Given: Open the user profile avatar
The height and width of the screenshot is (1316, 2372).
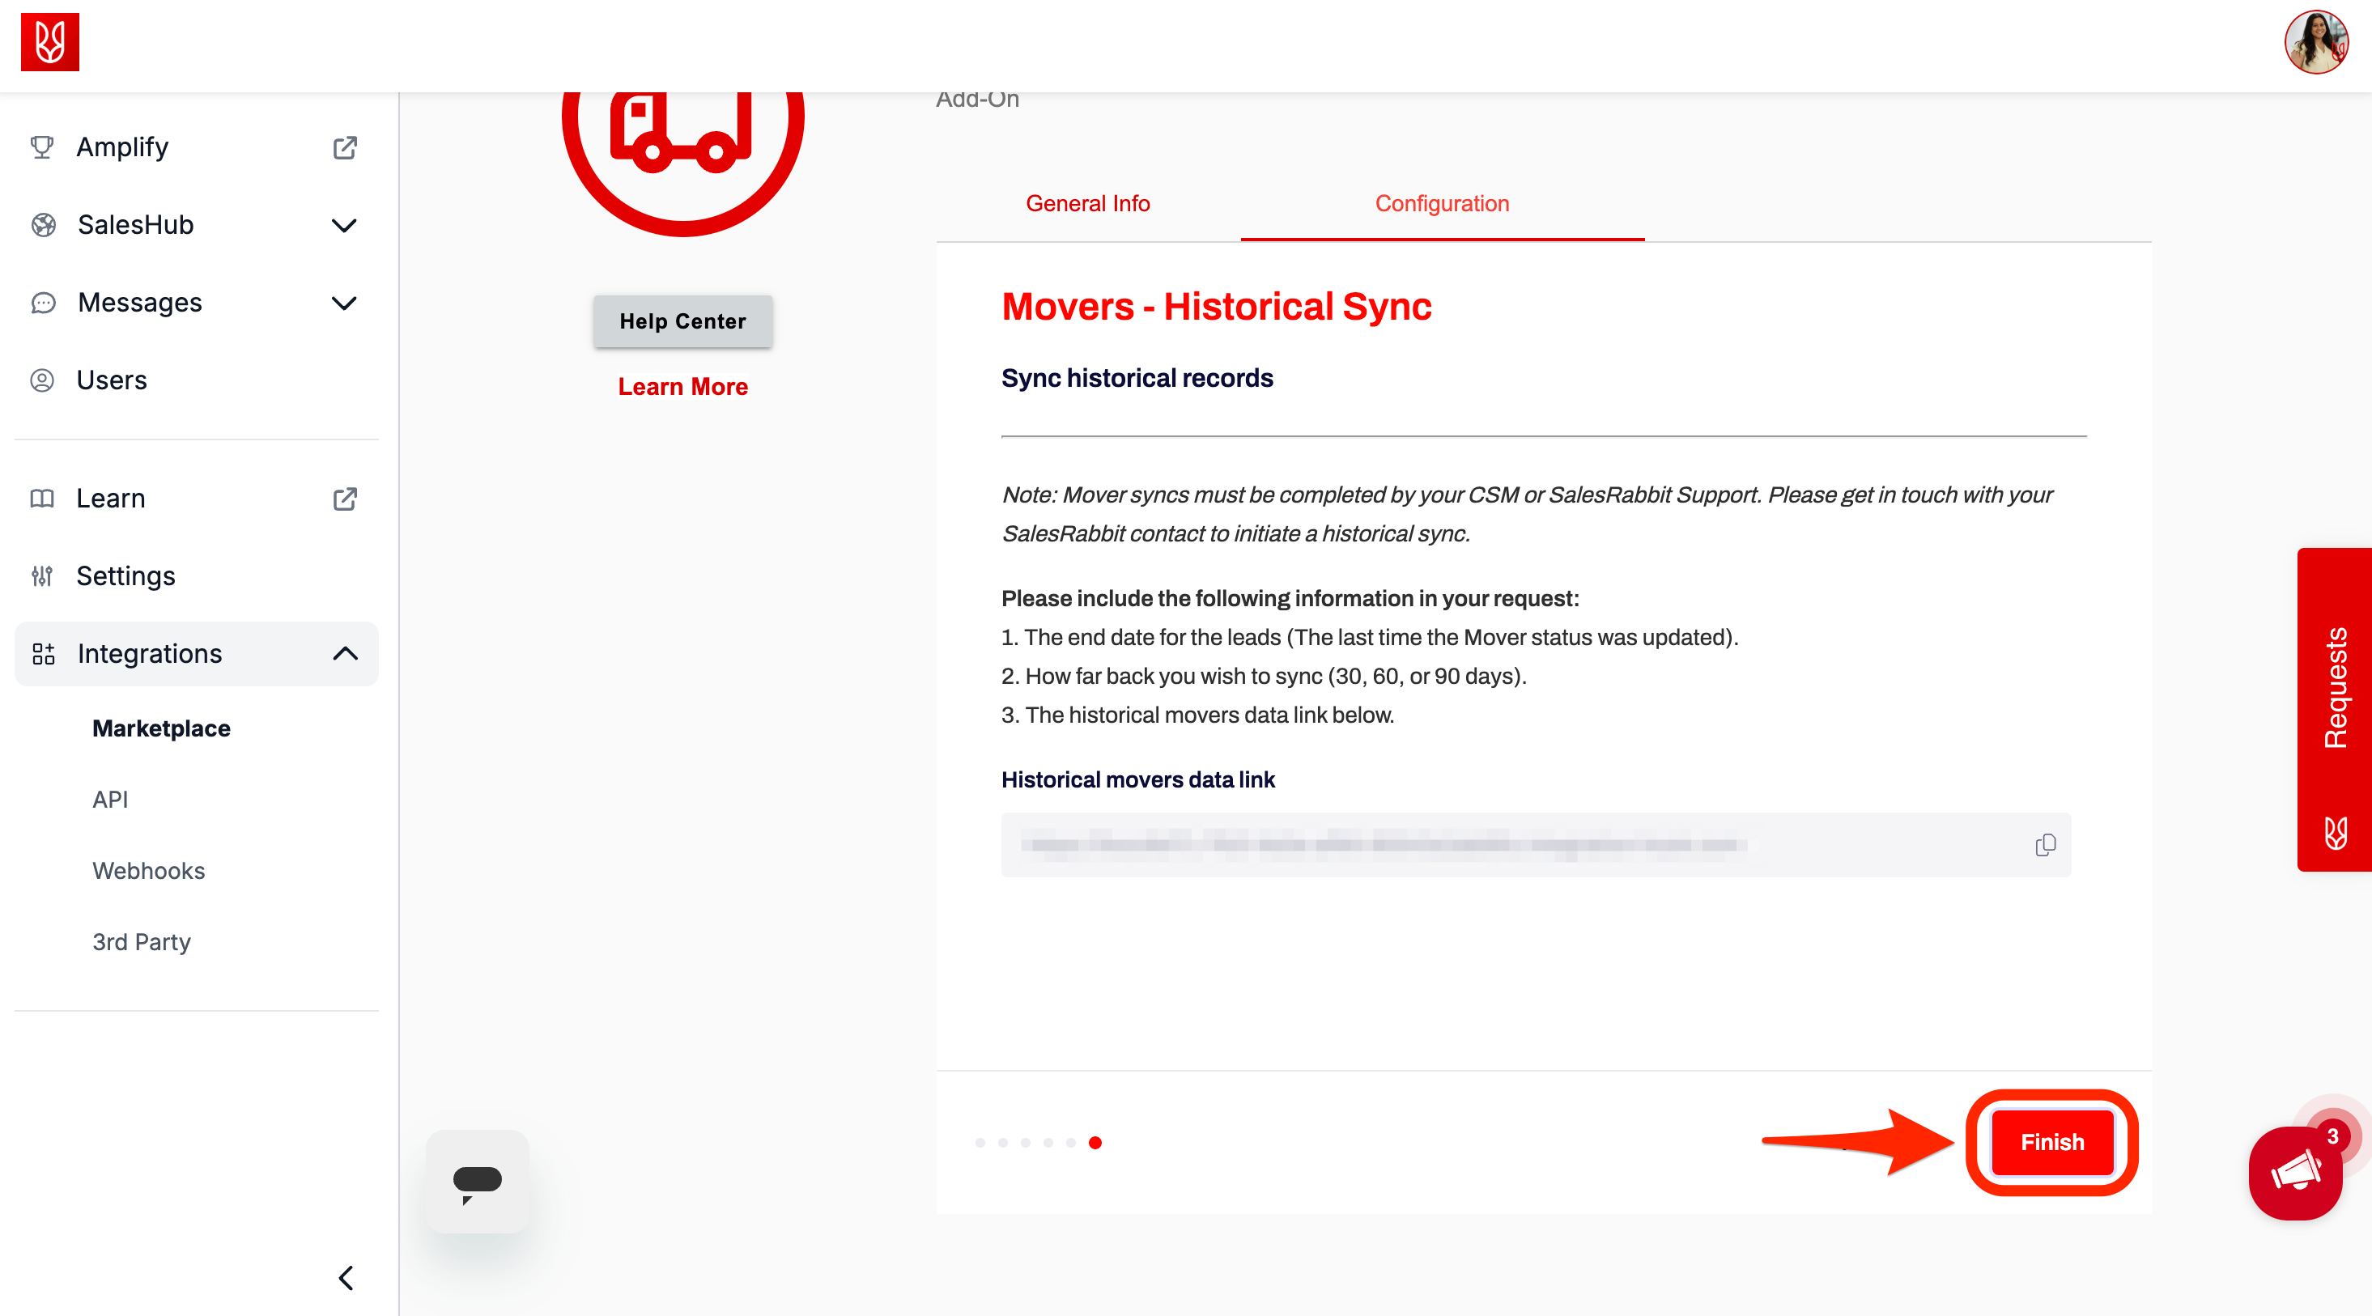Looking at the screenshot, I should coord(2316,42).
